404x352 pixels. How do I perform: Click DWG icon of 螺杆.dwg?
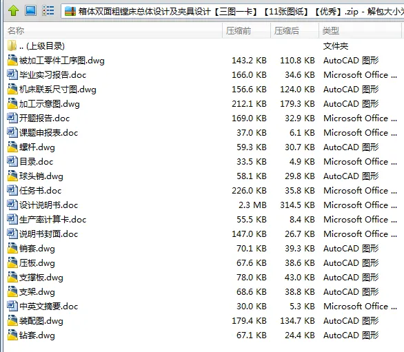[12, 147]
